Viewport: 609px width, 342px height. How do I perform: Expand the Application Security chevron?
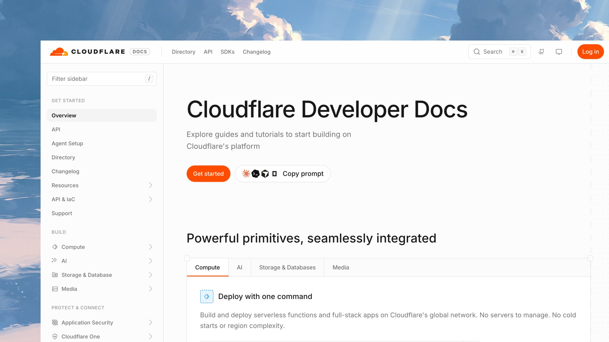tap(150, 322)
